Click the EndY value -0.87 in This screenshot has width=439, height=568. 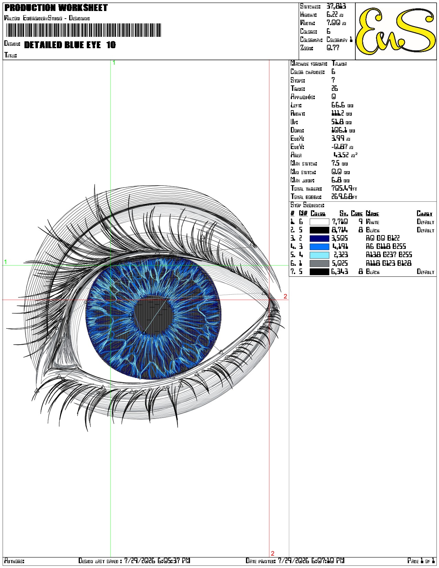pos(342,147)
